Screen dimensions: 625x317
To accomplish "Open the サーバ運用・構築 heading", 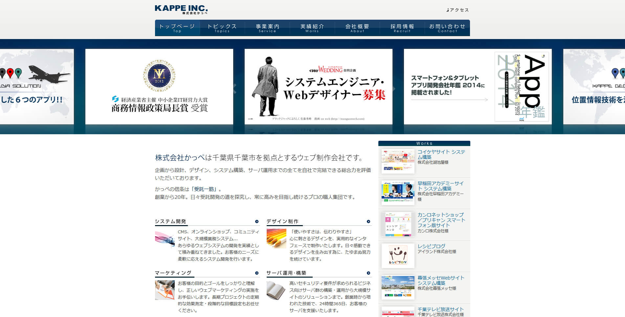I will point(286,273).
